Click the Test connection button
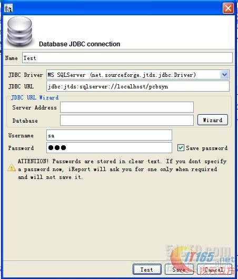The width and height of the screenshot is (238, 279). click(147, 270)
